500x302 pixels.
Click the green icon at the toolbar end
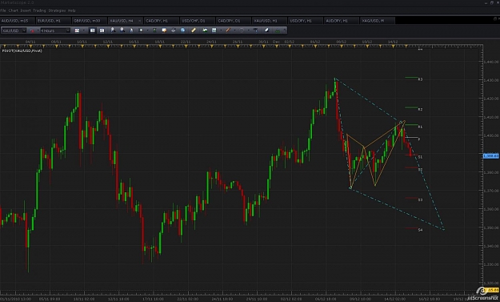click(x=278, y=30)
